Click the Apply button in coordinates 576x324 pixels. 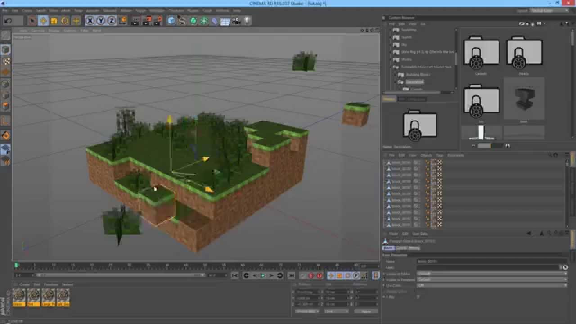point(366,311)
